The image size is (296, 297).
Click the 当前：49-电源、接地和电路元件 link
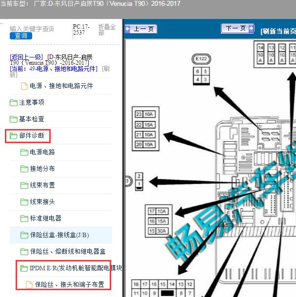click(x=54, y=69)
